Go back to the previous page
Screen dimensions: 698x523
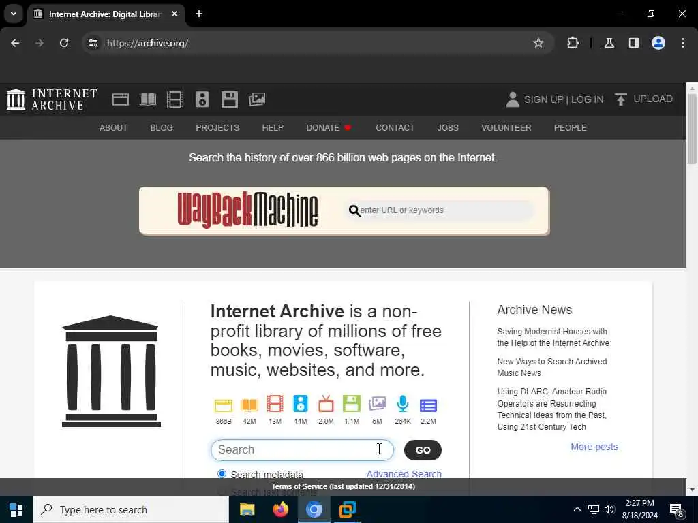15,43
